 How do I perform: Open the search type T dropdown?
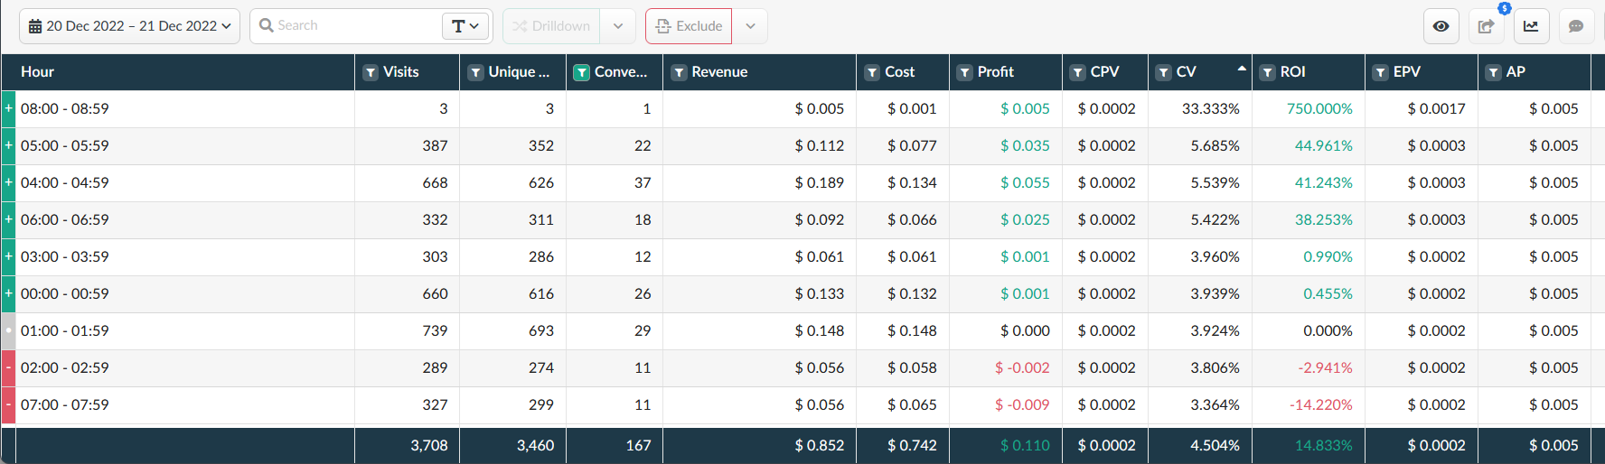coord(465,26)
